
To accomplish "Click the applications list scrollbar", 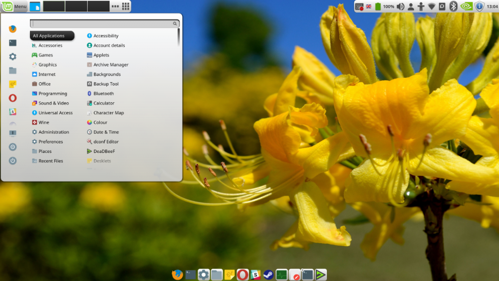I will pos(179,37).
